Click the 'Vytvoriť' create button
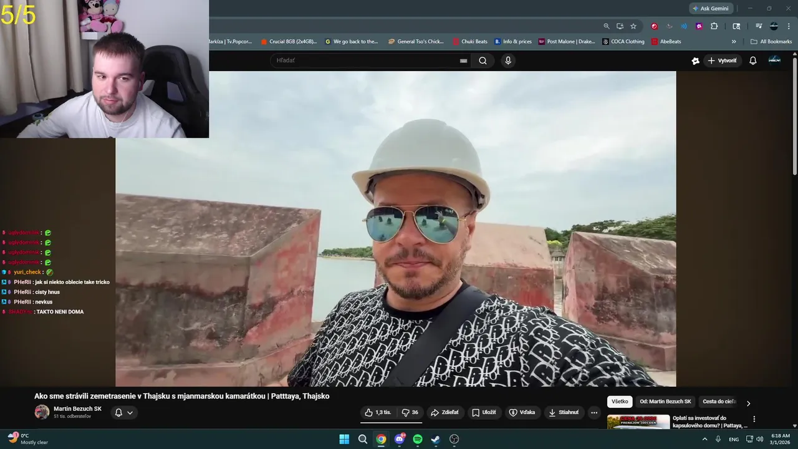This screenshot has width=798, height=449. pos(722,60)
